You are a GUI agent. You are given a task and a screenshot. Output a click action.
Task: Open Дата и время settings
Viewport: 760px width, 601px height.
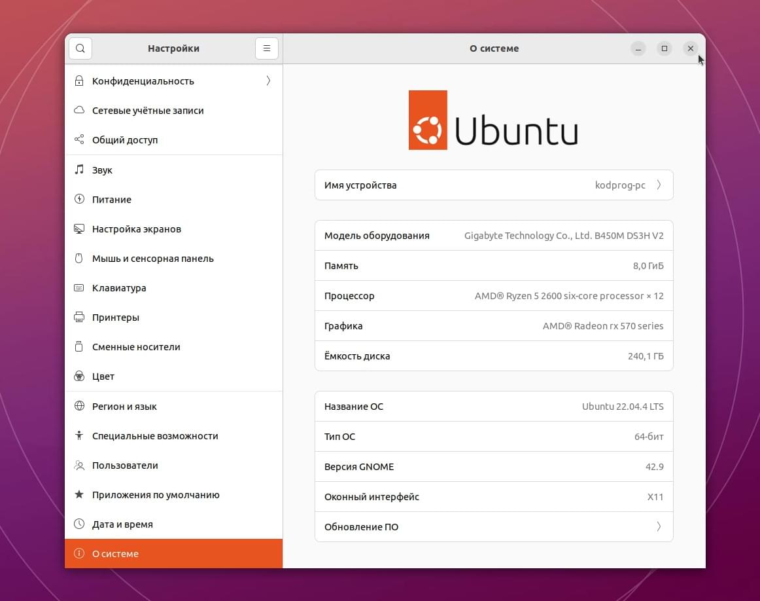pyautogui.click(x=173, y=524)
